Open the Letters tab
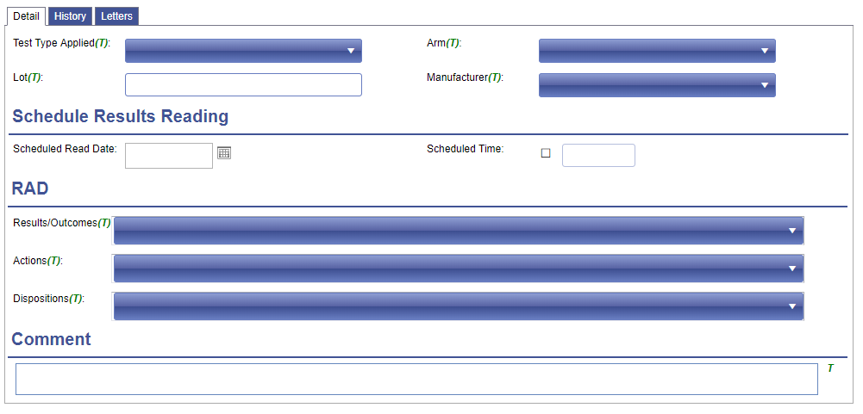 [x=116, y=16]
